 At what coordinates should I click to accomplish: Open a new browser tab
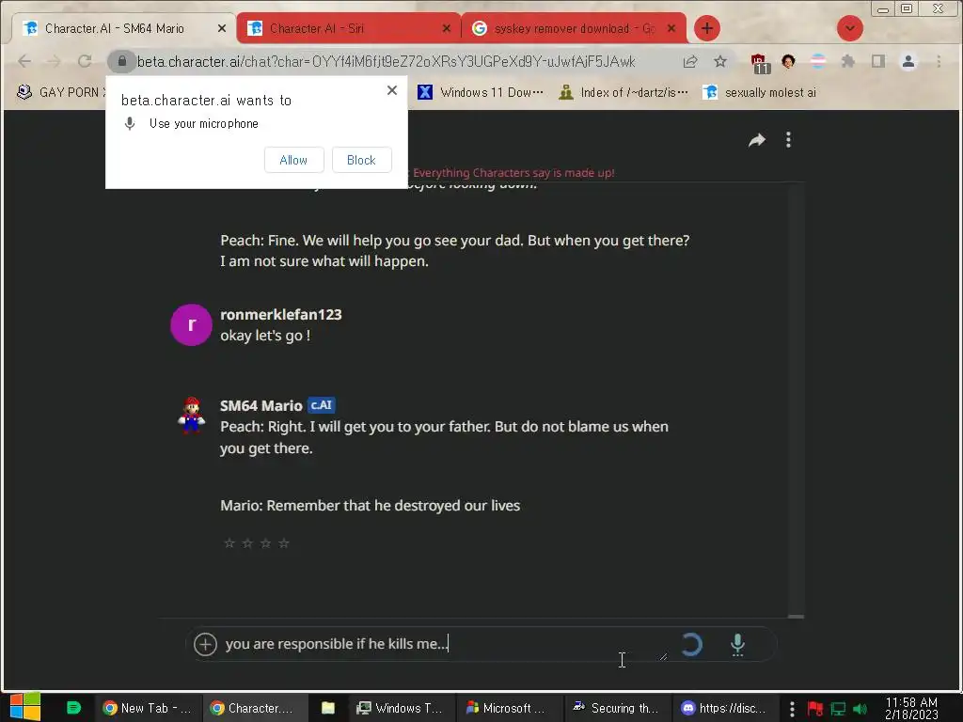(x=707, y=28)
